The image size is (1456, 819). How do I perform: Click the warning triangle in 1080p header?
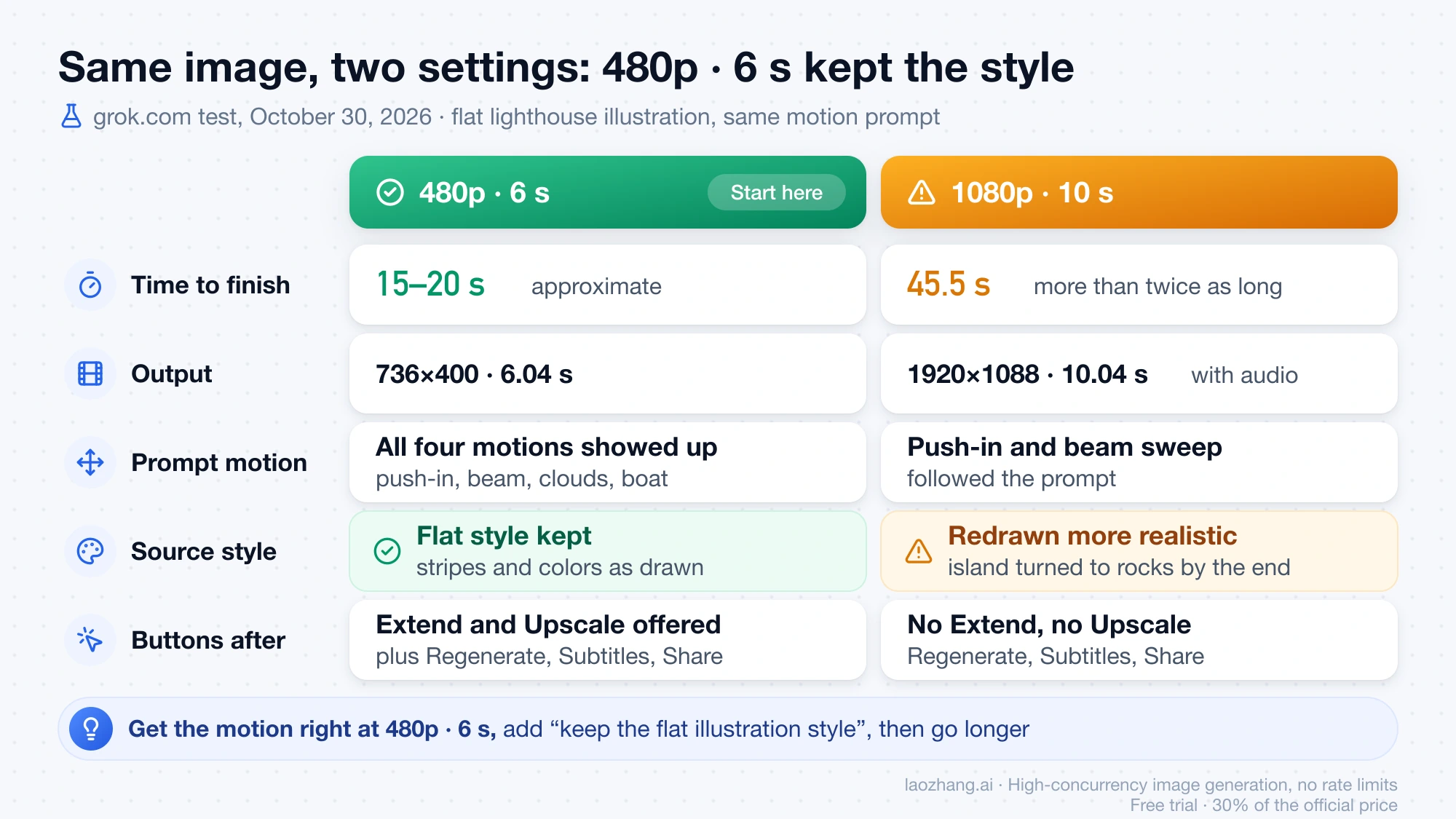click(922, 192)
